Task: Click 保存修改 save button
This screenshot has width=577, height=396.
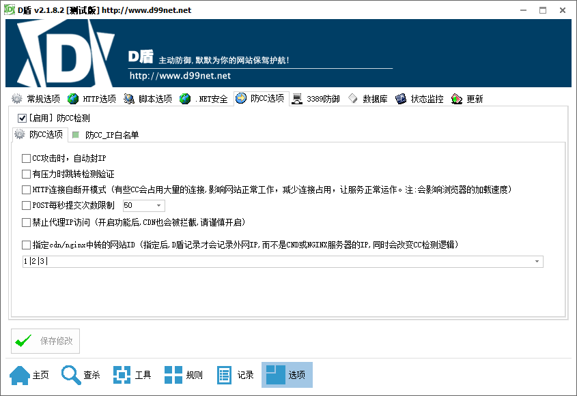Action: (45, 341)
